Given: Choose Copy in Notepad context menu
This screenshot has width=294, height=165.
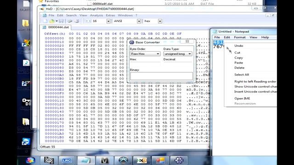Looking at the screenshot, I should (238, 58).
